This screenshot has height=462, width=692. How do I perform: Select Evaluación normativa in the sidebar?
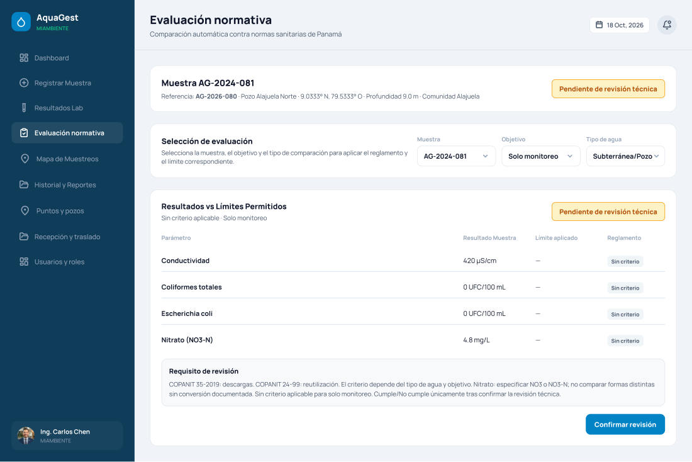(x=67, y=133)
